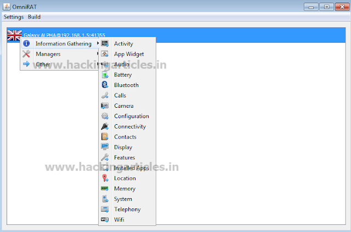351x232 pixels.
Task: Select the Galaxy ALPHA client row
Action: coord(176,35)
